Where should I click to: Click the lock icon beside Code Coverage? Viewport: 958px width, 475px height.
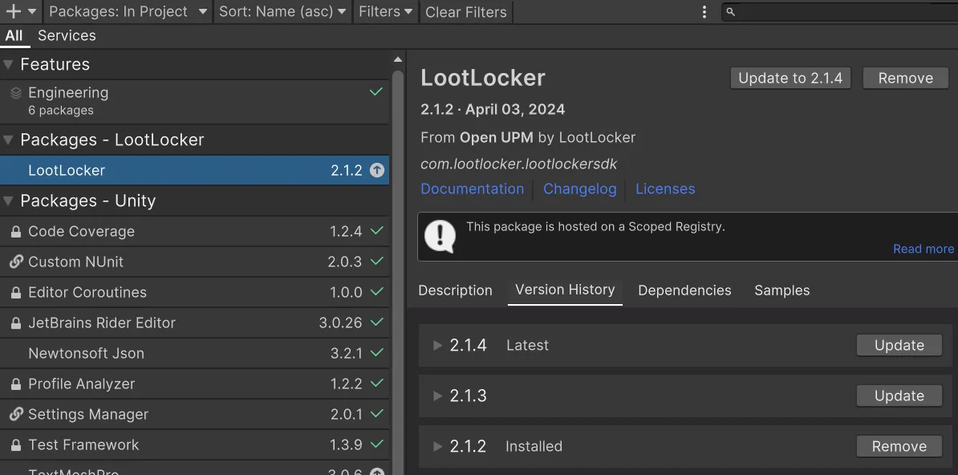click(x=16, y=232)
